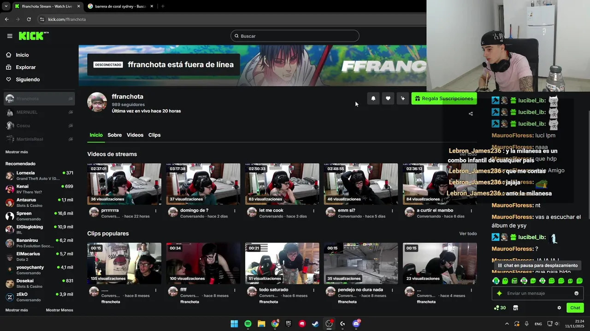Open options for pendejo no dura nada clip
Screen dimensions: 590x331
tap(392, 291)
